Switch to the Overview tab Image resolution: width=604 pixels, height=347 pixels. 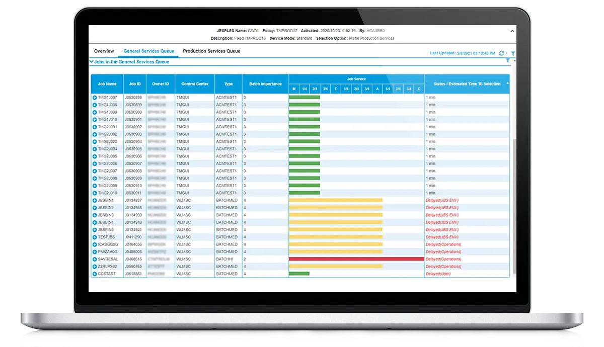pyautogui.click(x=104, y=51)
